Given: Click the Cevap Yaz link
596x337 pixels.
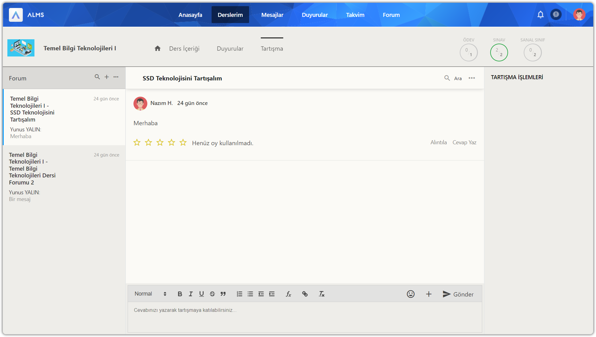Looking at the screenshot, I should click(x=464, y=142).
